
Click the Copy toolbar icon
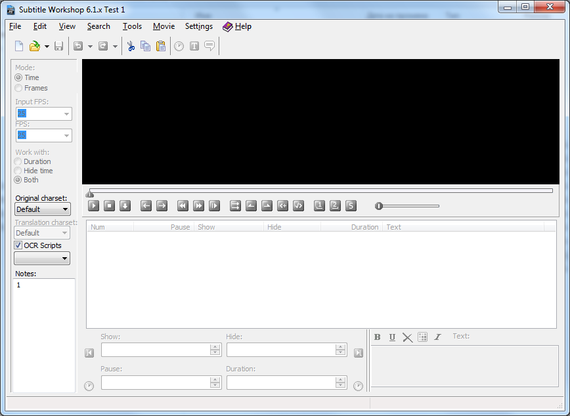(145, 46)
